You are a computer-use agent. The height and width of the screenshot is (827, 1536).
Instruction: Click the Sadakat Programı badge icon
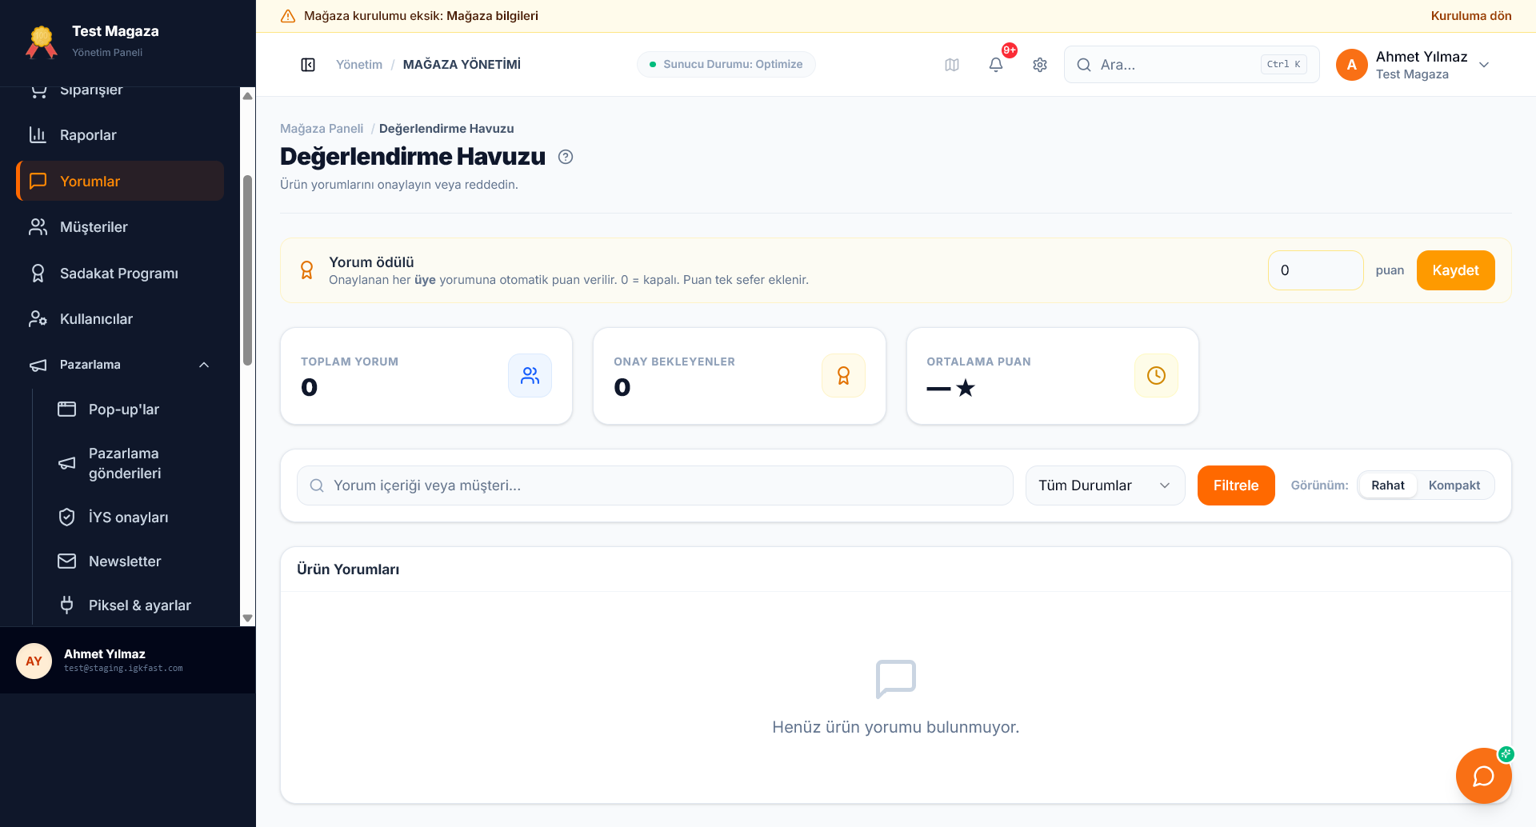coord(38,274)
